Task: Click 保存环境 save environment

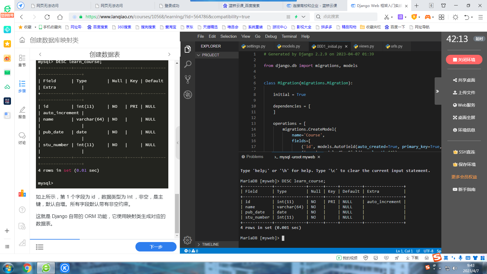Action: click(x=464, y=164)
